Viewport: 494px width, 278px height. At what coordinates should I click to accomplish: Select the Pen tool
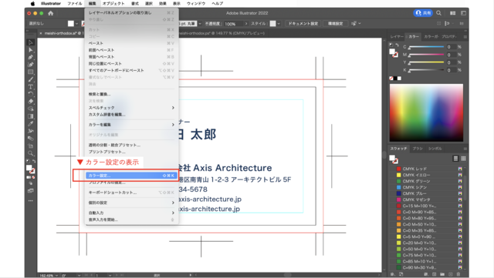[x=31, y=57]
